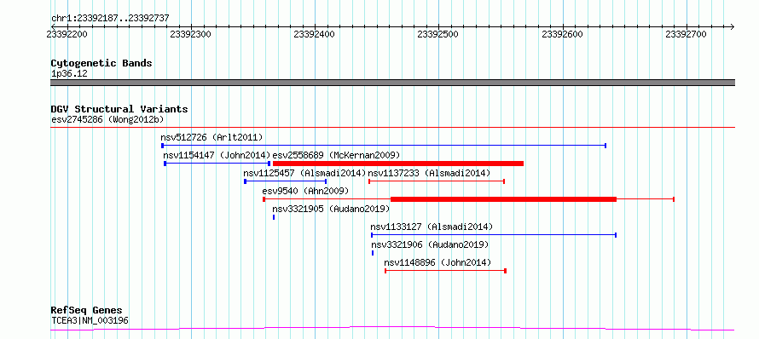This screenshot has width=759, height=339.
Task: Click the nsv1125457 (Alsmadi2014) label
Action: [x=304, y=173]
